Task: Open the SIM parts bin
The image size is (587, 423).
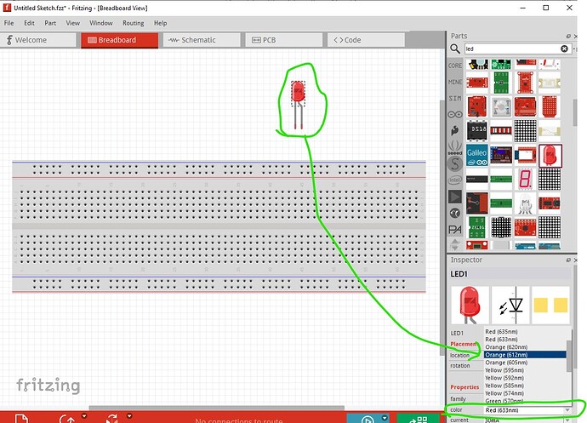Action: tap(455, 98)
